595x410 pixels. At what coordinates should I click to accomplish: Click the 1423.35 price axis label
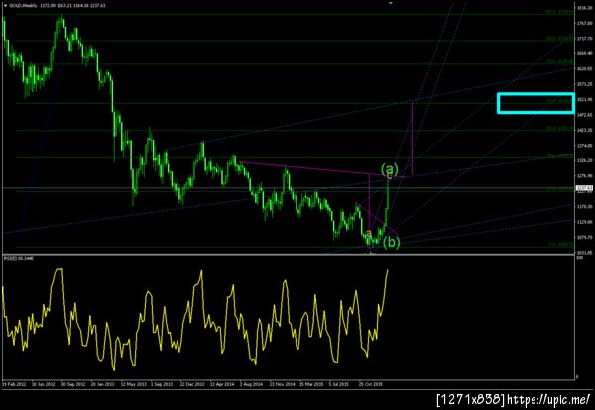pyautogui.click(x=584, y=130)
